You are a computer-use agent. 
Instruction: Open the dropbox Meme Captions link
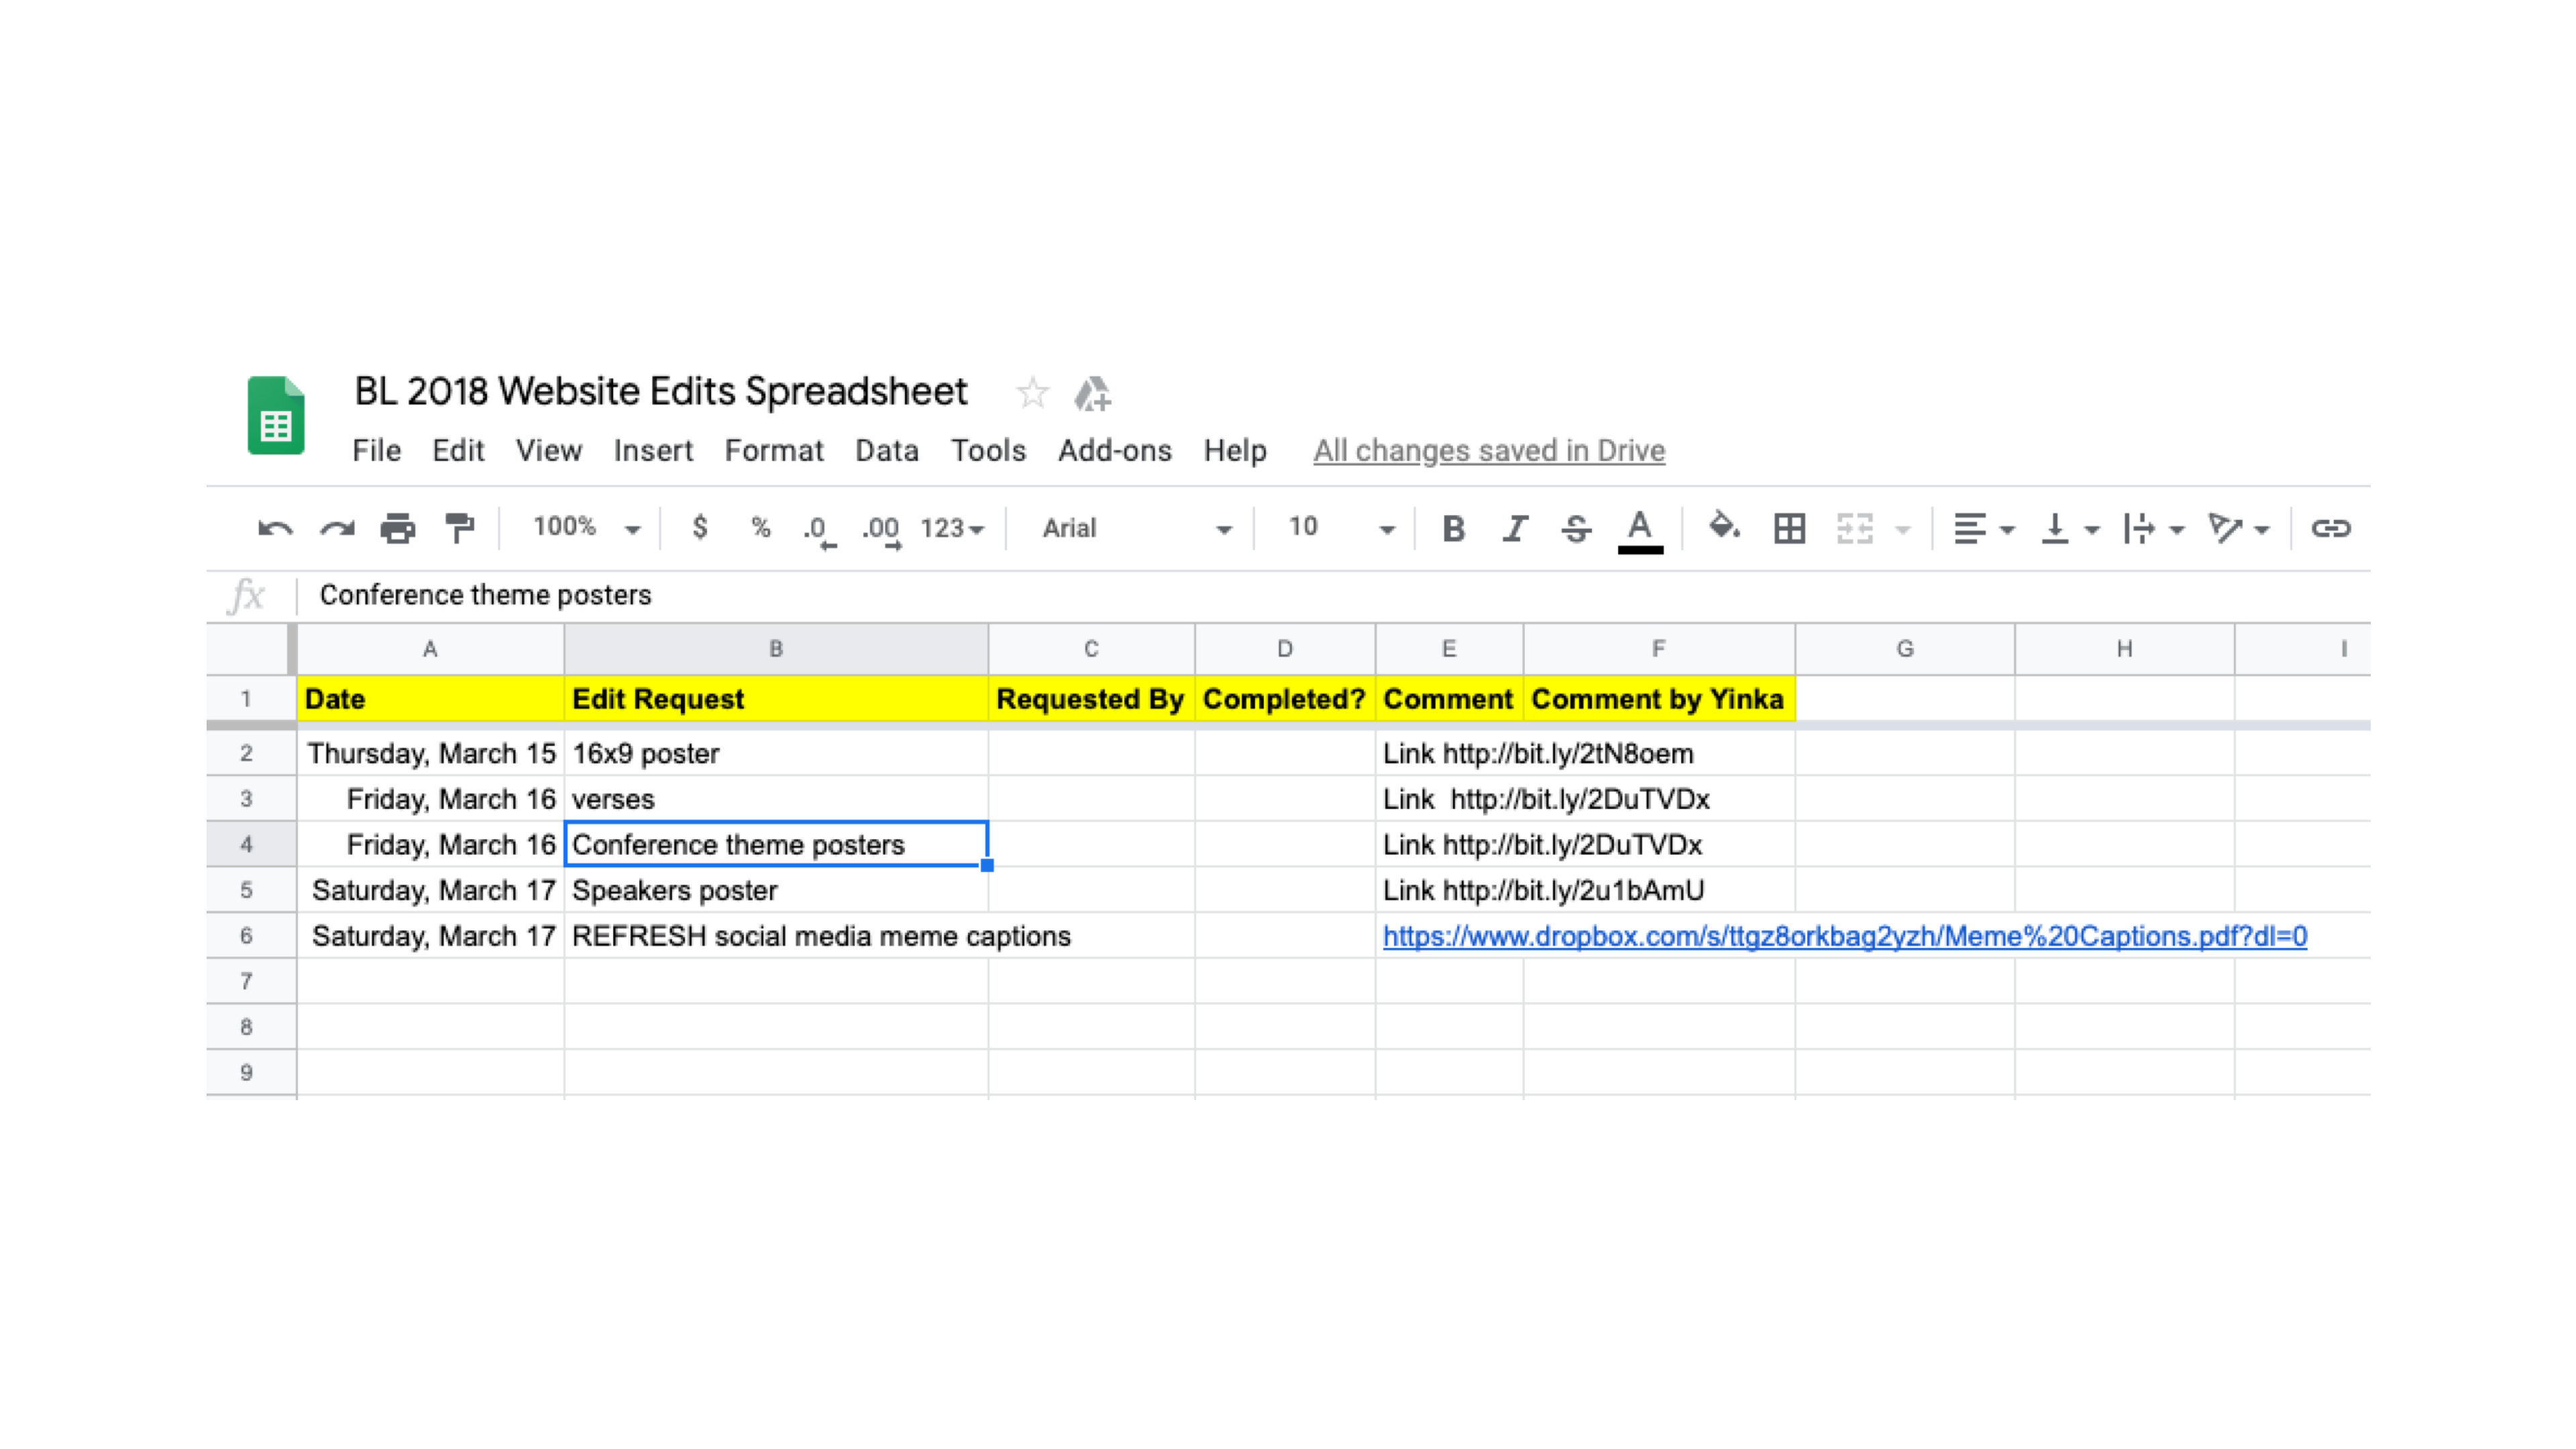1845,936
